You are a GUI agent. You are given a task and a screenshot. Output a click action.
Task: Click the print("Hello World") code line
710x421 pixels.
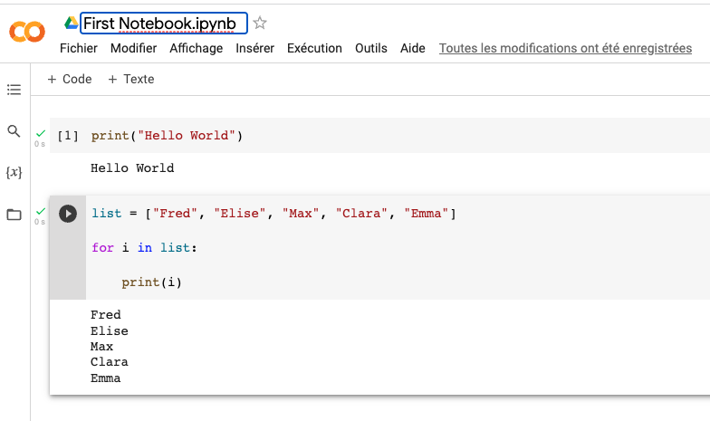click(167, 136)
